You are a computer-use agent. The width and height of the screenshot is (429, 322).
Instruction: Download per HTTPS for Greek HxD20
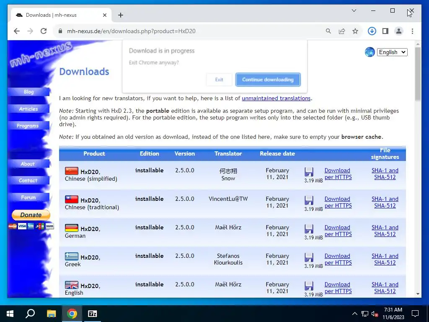[x=338, y=259]
